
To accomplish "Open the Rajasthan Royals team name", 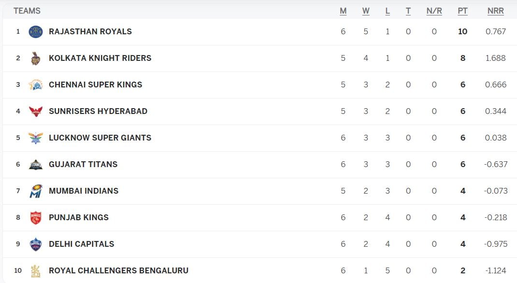I will coord(90,31).
